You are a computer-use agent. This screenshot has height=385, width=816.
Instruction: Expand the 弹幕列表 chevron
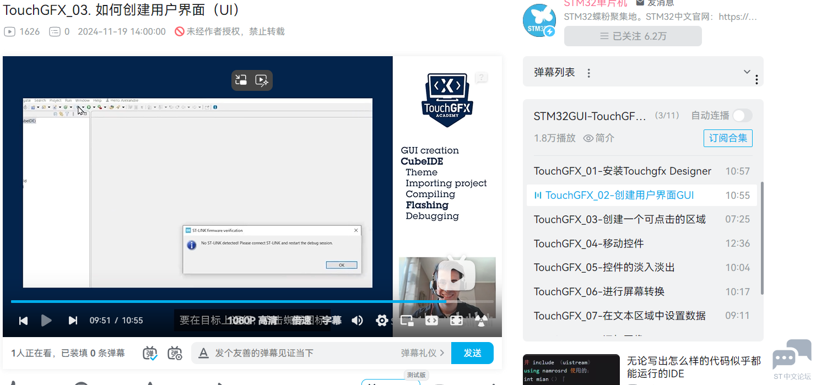coord(747,72)
